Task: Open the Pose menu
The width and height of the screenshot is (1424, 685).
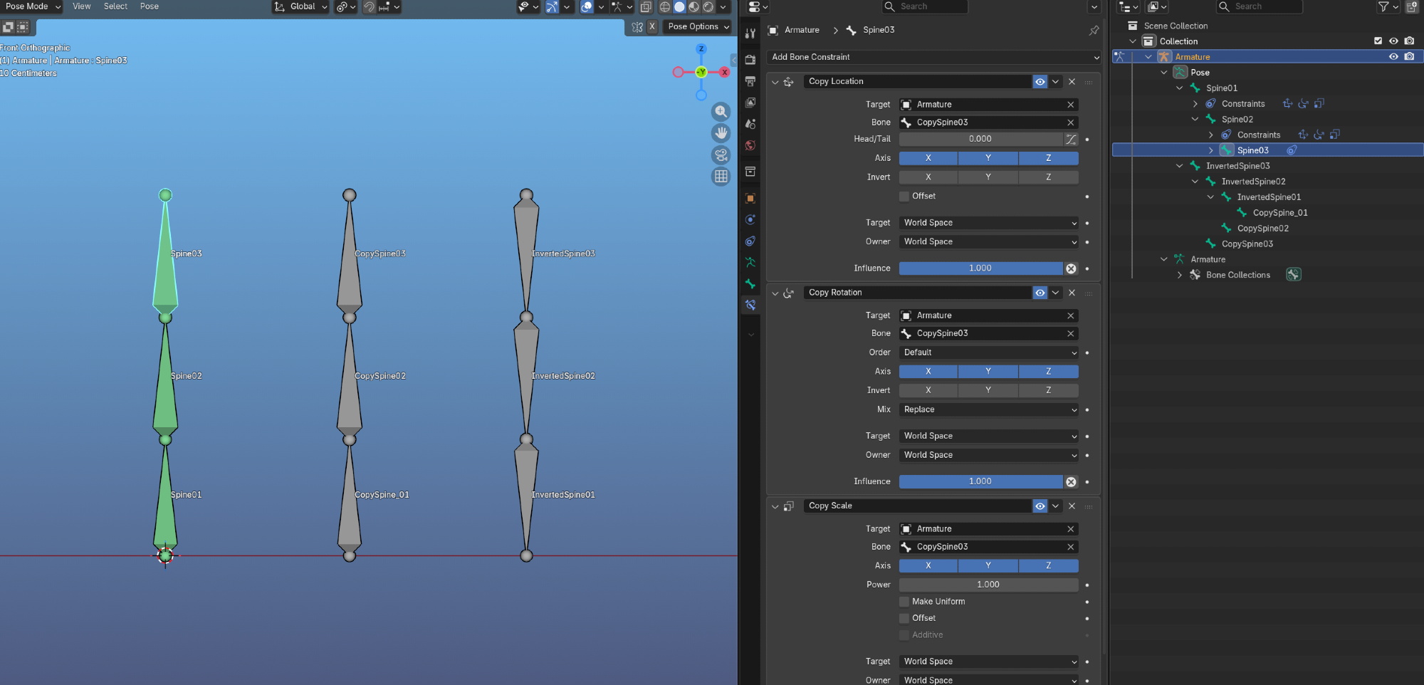Action: pos(150,6)
